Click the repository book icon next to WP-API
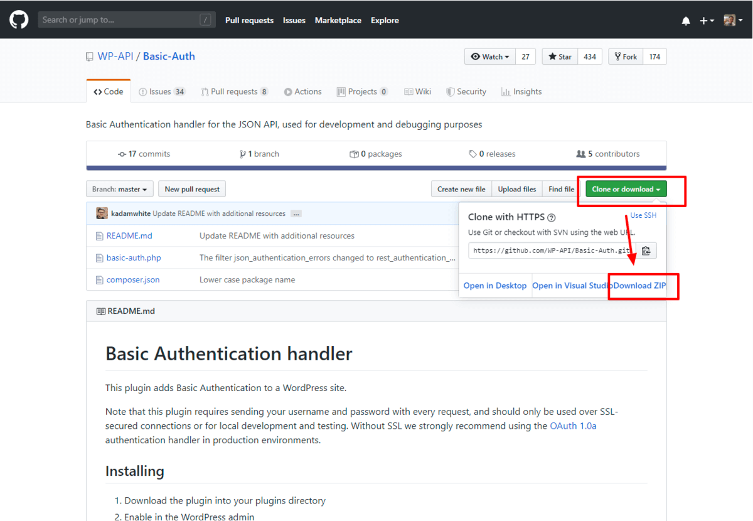753x521 pixels. pyautogui.click(x=90, y=57)
